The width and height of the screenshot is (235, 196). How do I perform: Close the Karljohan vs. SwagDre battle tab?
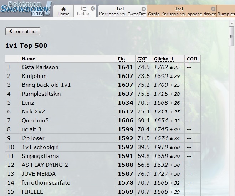click(144, 9)
